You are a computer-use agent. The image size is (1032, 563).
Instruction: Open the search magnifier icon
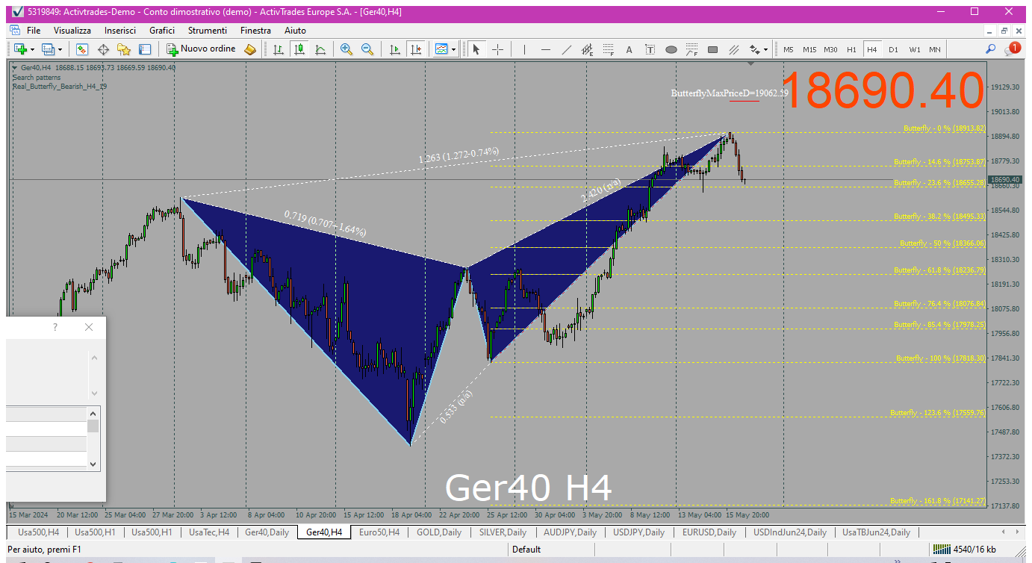click(x=991, y=49)
